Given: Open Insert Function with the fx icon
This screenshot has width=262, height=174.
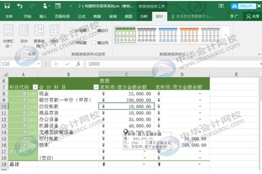Looking at the screenshot, I should coord(78,64).
